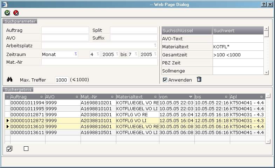
Task: Click the dialog help question mark button
Action: click(263, 5)
